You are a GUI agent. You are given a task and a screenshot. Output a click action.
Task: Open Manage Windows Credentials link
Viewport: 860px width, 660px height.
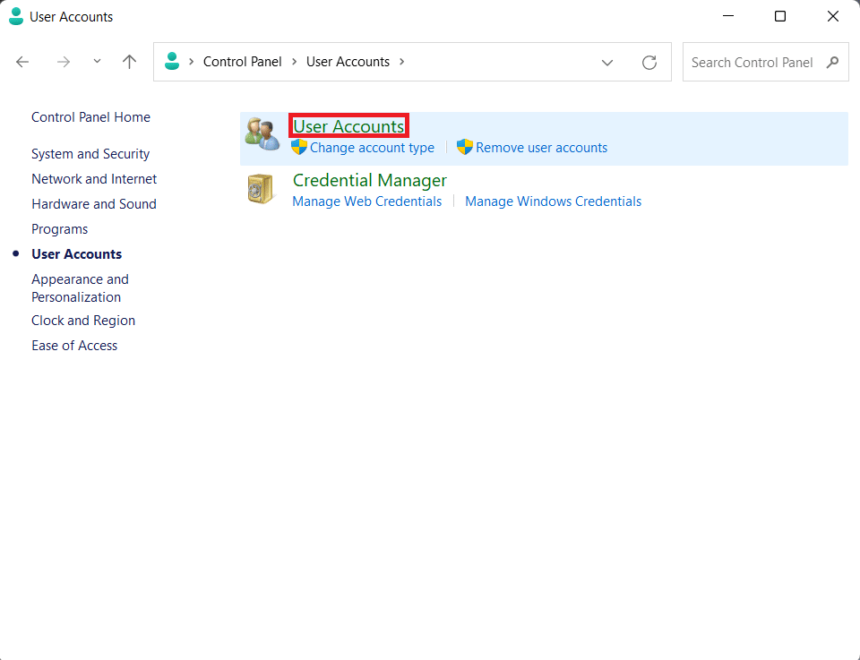coord(553,201)
